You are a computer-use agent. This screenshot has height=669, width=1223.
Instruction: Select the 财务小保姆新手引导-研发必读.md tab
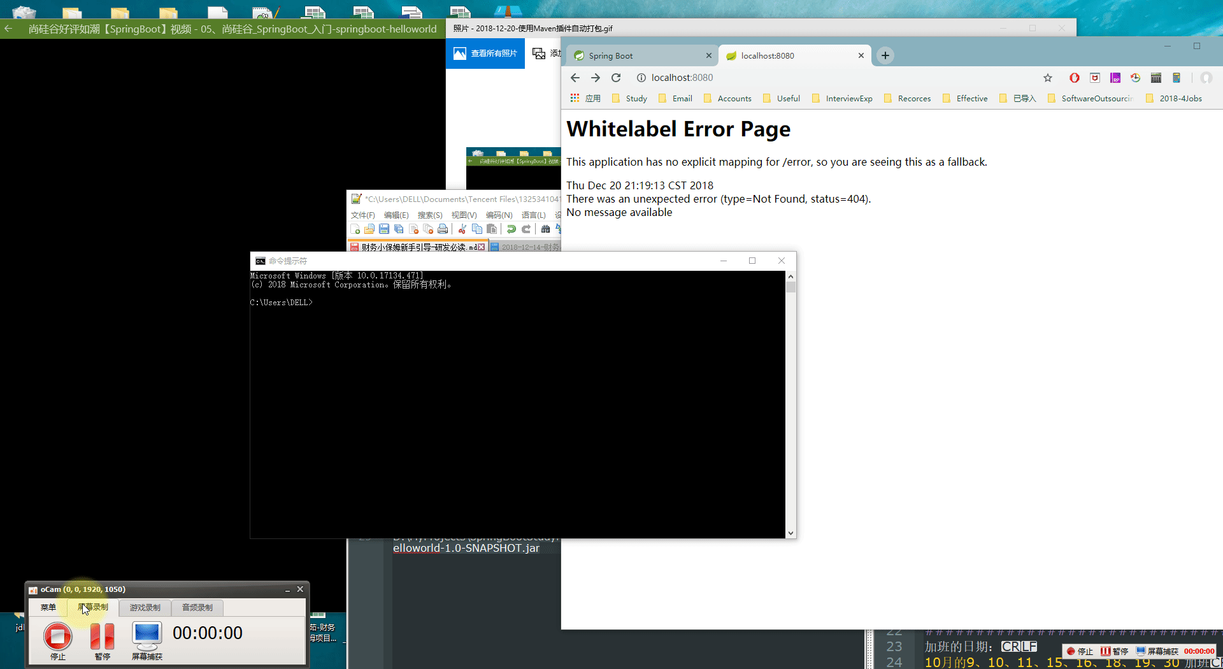417,247
